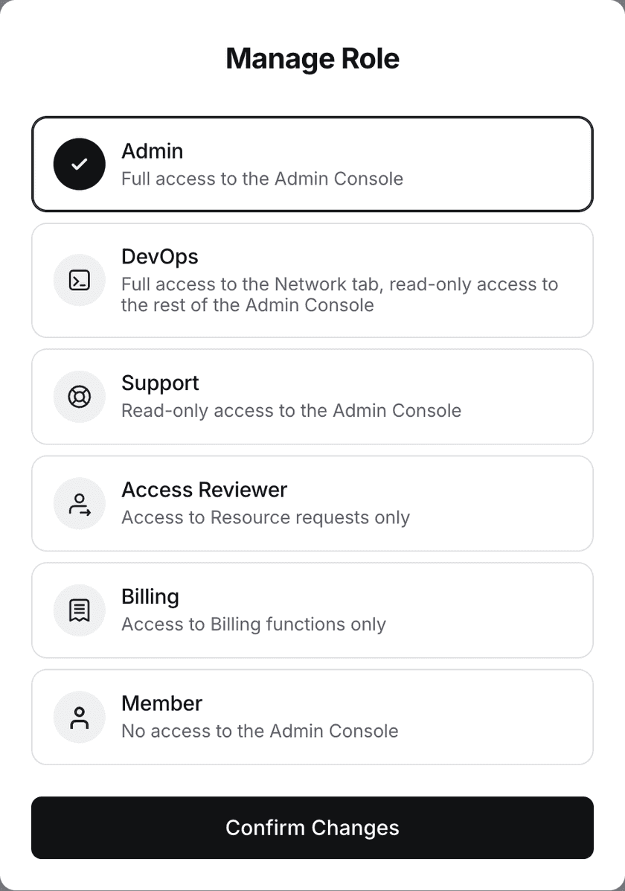The image size is (625, 891).
Task: Click the Billing receipt icon
Action: pyautogui.click(x=80, y=610)
